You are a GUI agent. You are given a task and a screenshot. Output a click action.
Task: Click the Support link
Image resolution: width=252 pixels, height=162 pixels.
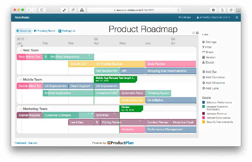(33, 143)
